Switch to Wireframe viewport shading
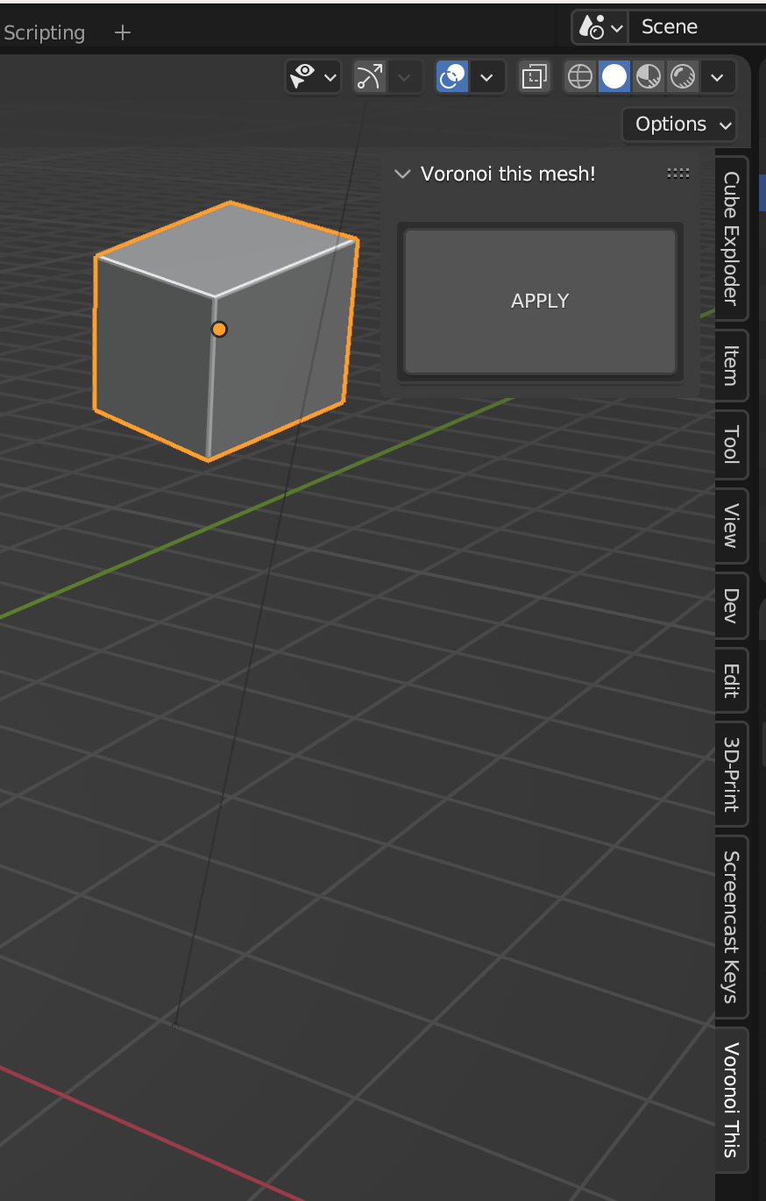The height and width of the screenshot is (1201, 766). 580,77
